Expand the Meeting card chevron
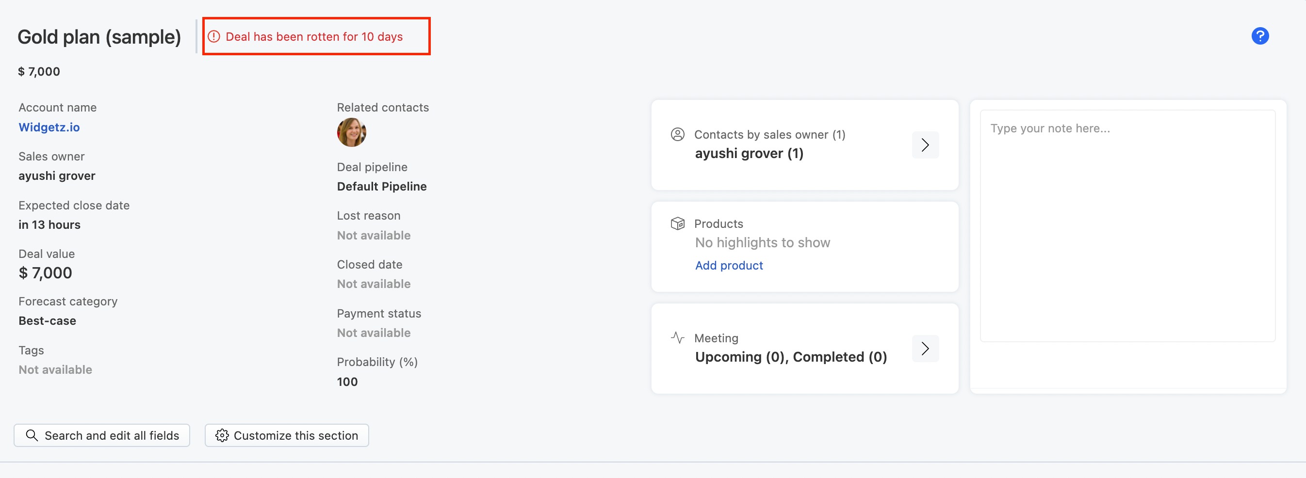Image resolution: width=1306 pixels, height=478 pixels. coord(925,349)
